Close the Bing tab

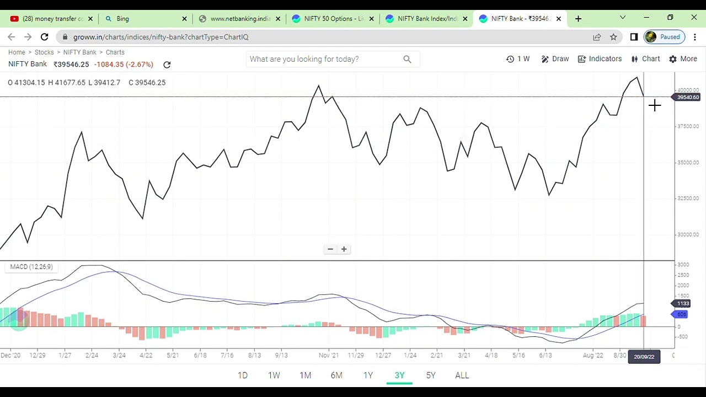(x=184, y=19)
